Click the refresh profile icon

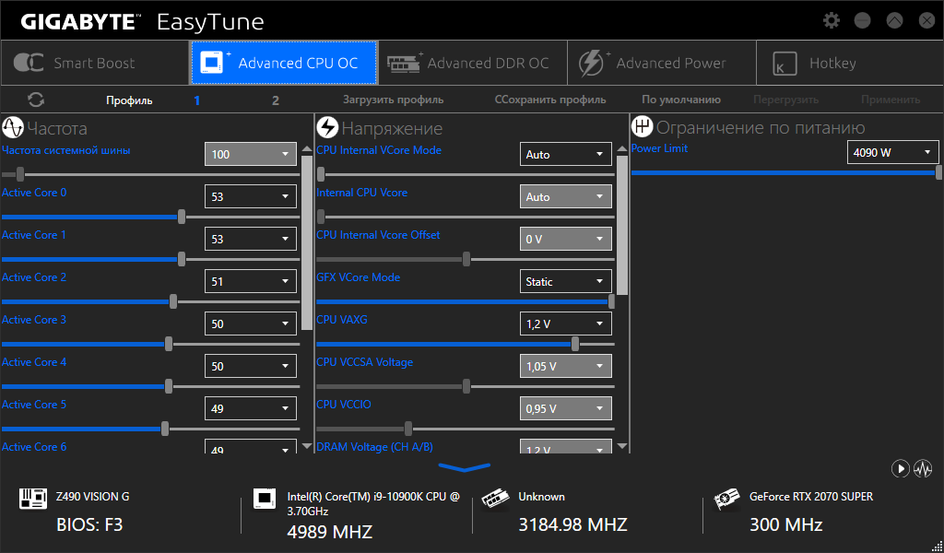[37, 100]
